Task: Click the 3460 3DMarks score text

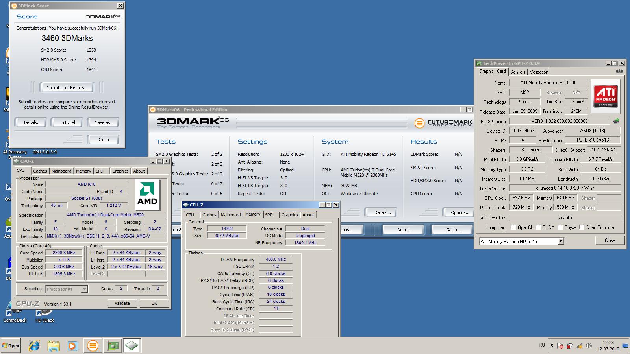Action: point(67,38)
